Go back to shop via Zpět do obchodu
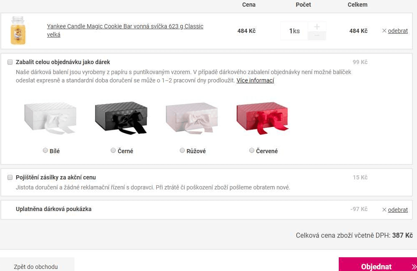 (36, 267)
